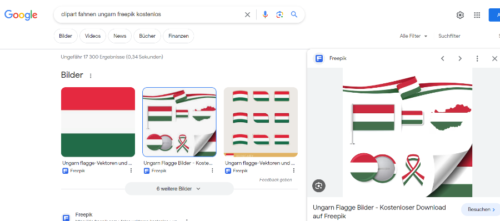Open the Google apps grid
Viewport: 500px width, 221px height.
point(477,15)
